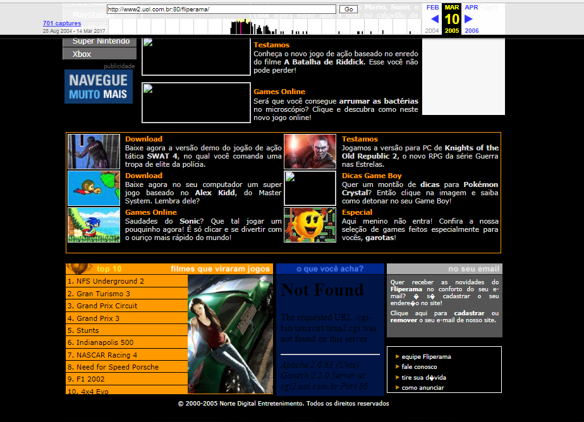Open the Games Online heading about bactérias
This screenshot has width=584, height=422.
[x=279, y=92]
